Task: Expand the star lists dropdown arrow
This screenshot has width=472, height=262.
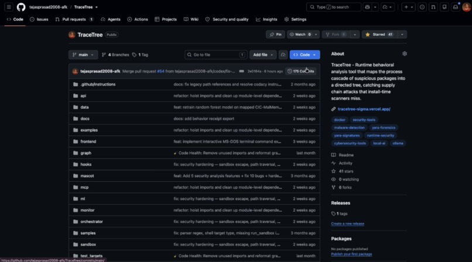Action: (x=402, y=35)
